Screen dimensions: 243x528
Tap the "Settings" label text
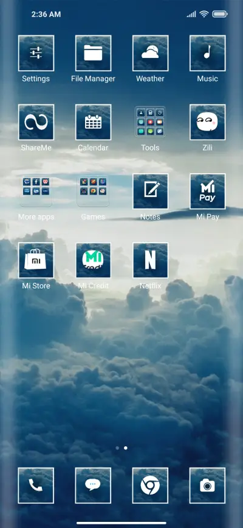pos(36,79)
